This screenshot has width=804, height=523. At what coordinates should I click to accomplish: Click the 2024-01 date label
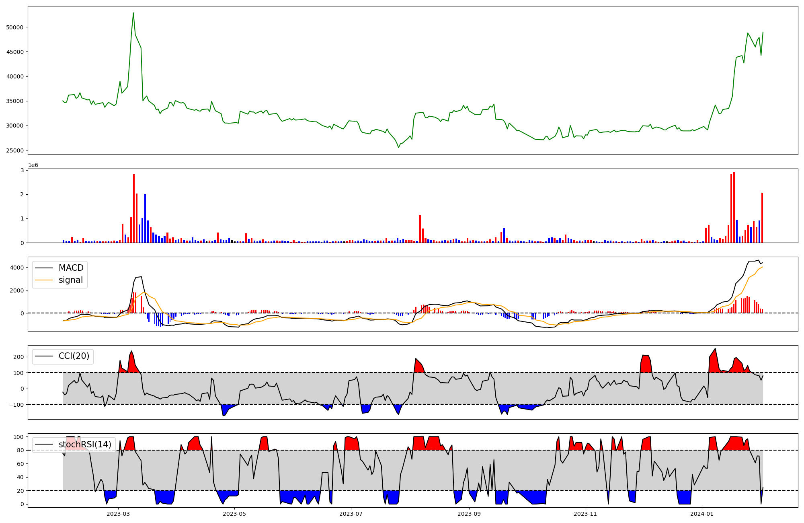click(702, 514)
